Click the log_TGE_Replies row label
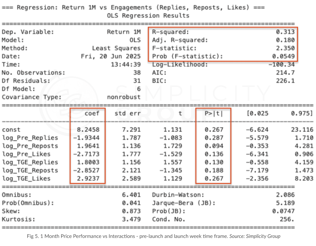 tap(30, 162)
